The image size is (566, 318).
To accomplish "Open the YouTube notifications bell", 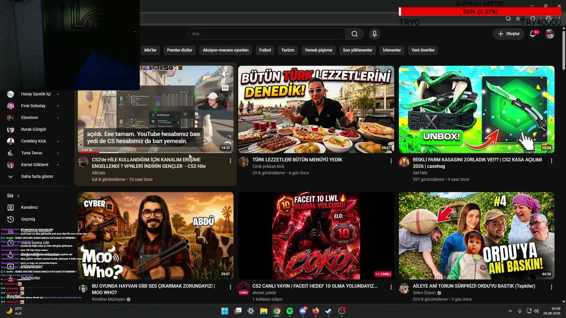I will click(x=533, y=34).
